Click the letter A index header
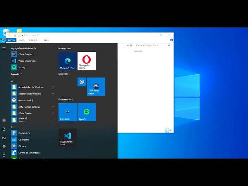The height and width of the screenshot is (186, 248). click(12, 81)
